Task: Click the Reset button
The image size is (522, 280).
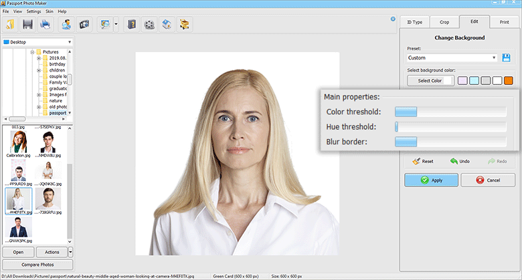Action: 423,161
